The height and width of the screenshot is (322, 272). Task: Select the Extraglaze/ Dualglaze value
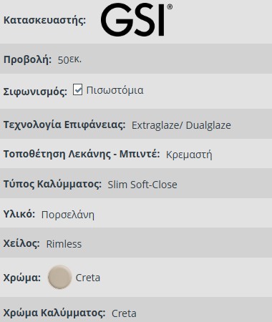coord(181,125)
